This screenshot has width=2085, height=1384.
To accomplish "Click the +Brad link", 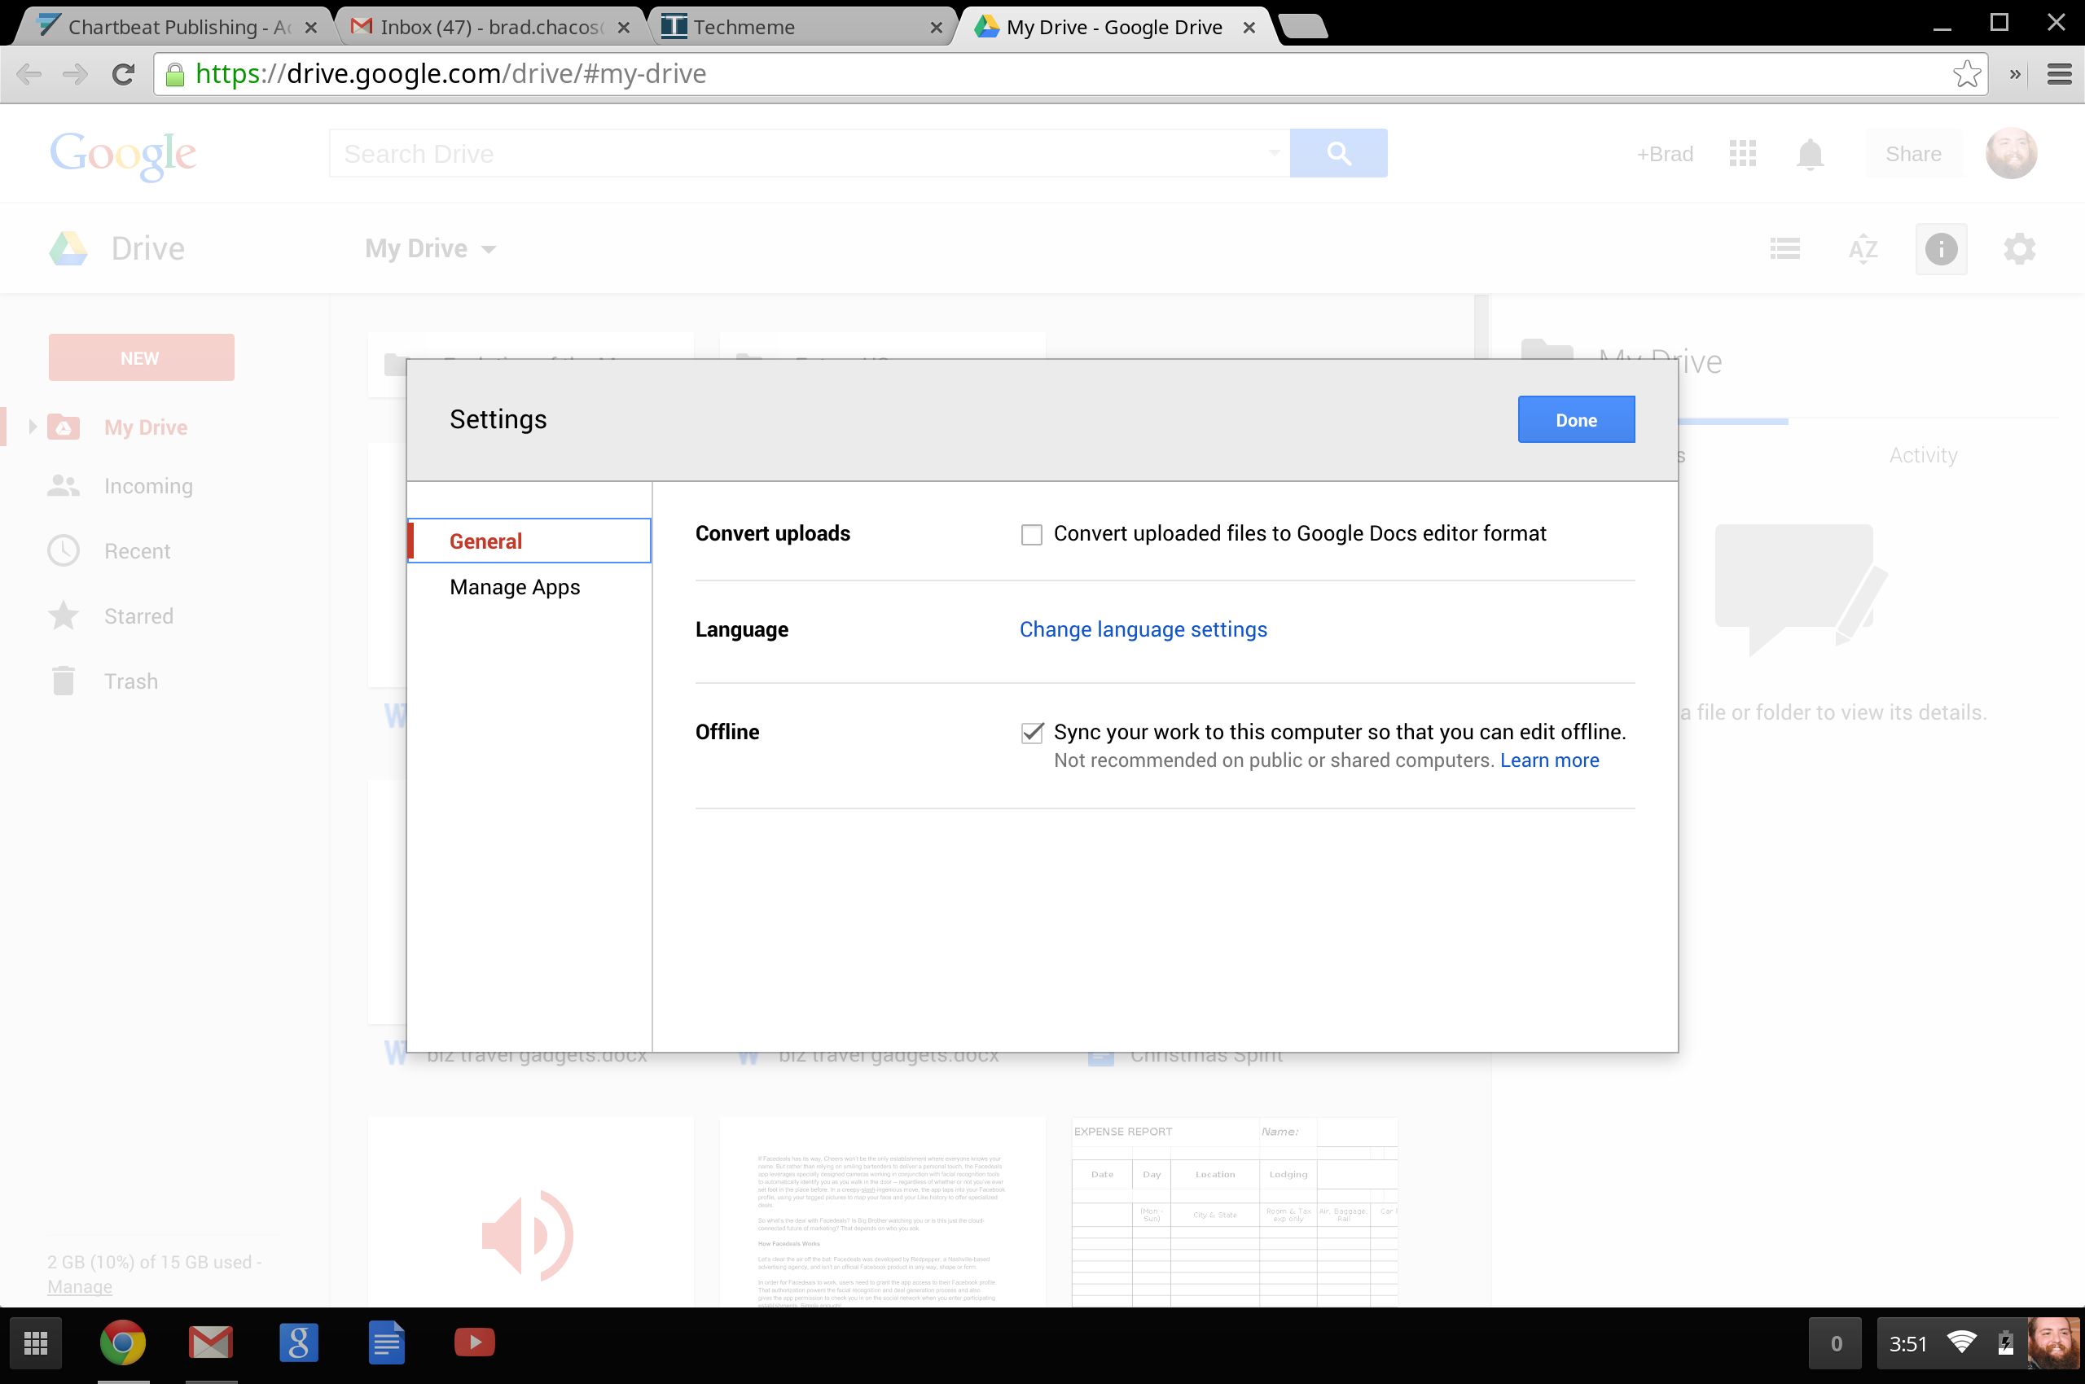I will click(1665, 155).
